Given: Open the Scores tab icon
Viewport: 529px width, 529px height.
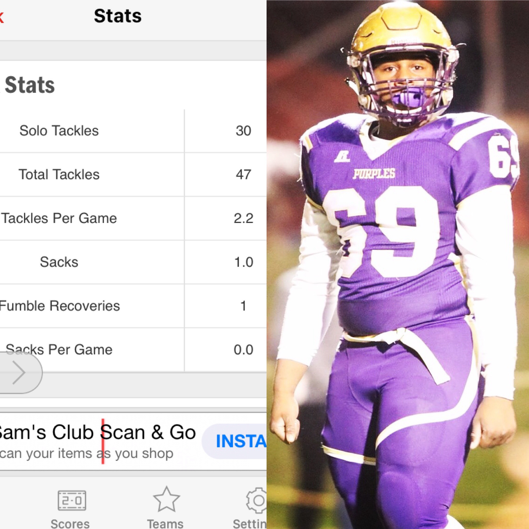Looking at the screenshot, I should coord(72,501).
